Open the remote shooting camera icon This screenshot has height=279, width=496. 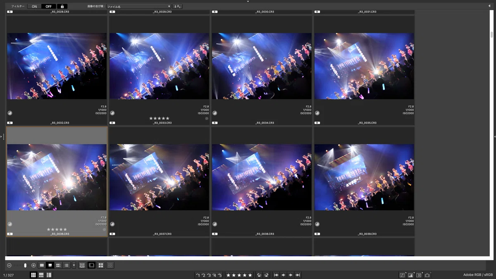click(x=427, y=275)
